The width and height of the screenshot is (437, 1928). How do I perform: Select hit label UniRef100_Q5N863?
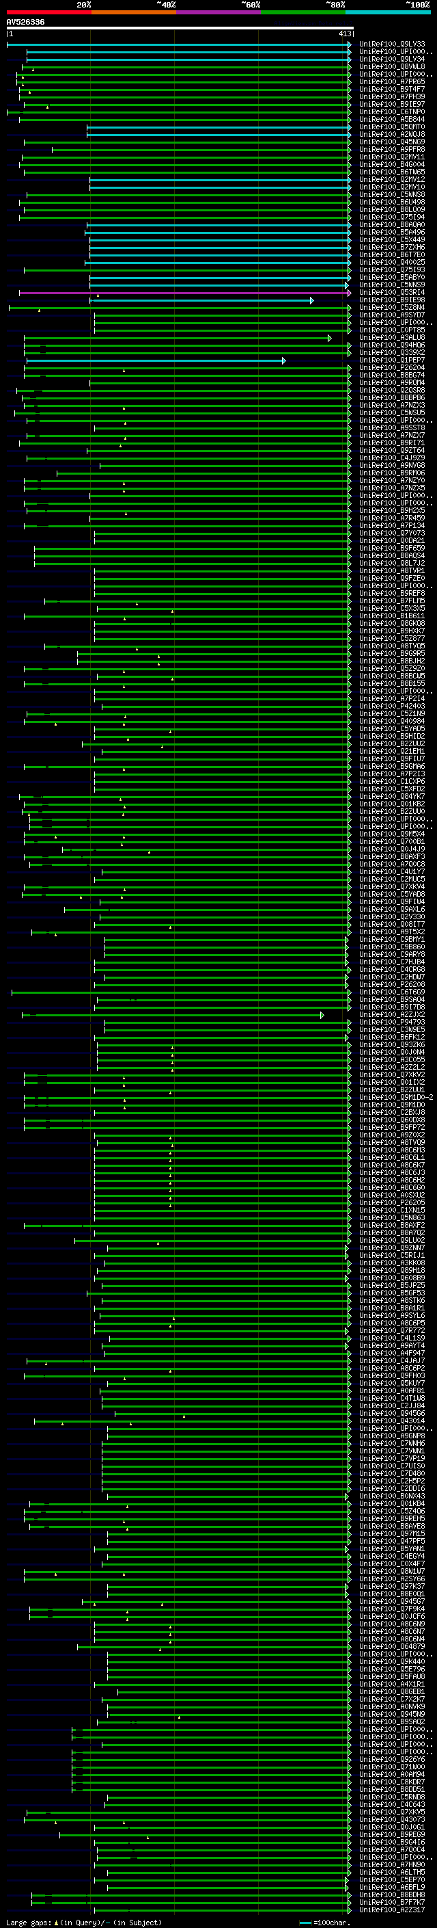392,1217
